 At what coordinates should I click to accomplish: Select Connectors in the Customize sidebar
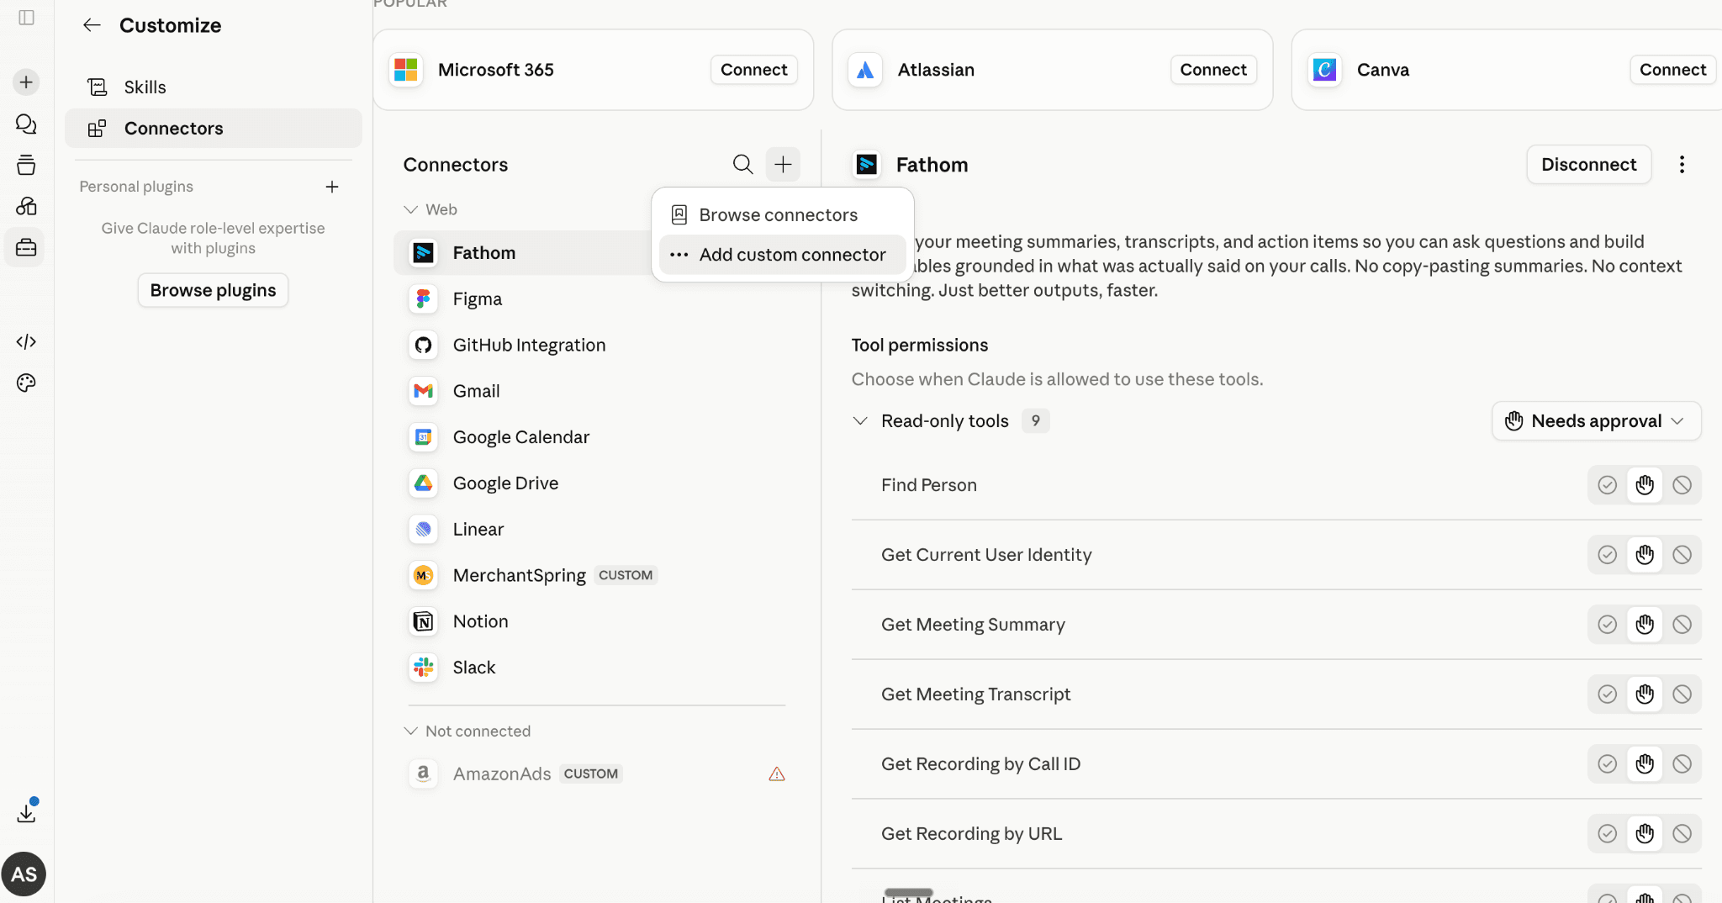213,129
